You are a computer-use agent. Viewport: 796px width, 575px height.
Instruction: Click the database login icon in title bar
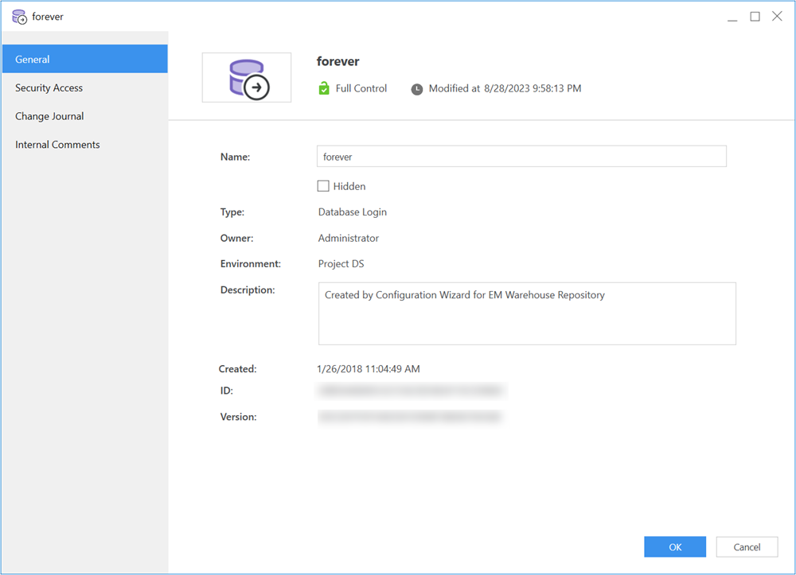[x=19, y=17]
